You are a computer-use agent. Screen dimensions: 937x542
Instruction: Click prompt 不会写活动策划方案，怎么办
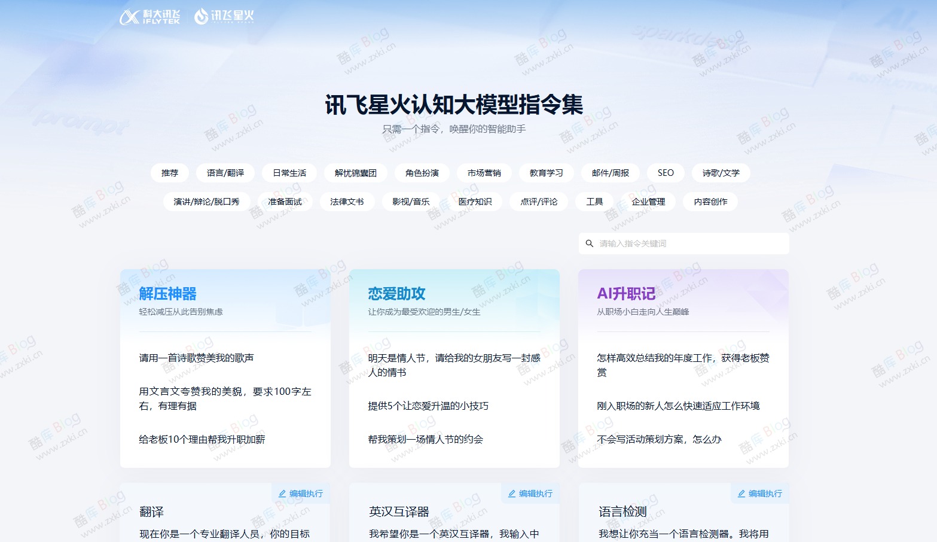tap(658, 439)
